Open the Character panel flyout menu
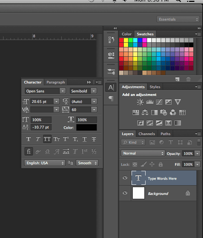The height and width of the screenshot is (238, 203). [x=99, y=82]
